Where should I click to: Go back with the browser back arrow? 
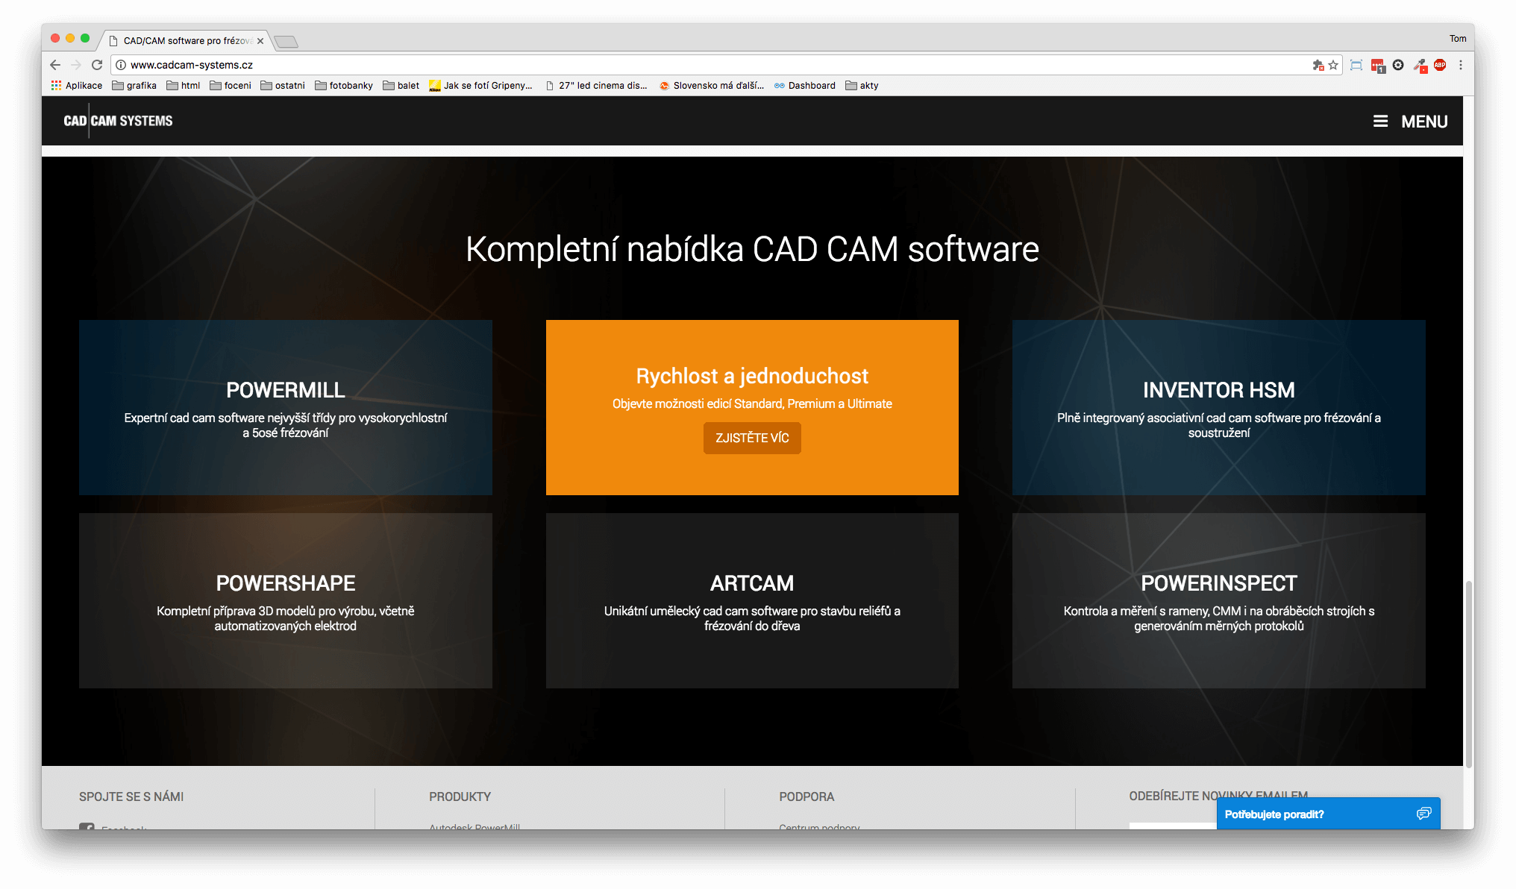tap(55, 65)
